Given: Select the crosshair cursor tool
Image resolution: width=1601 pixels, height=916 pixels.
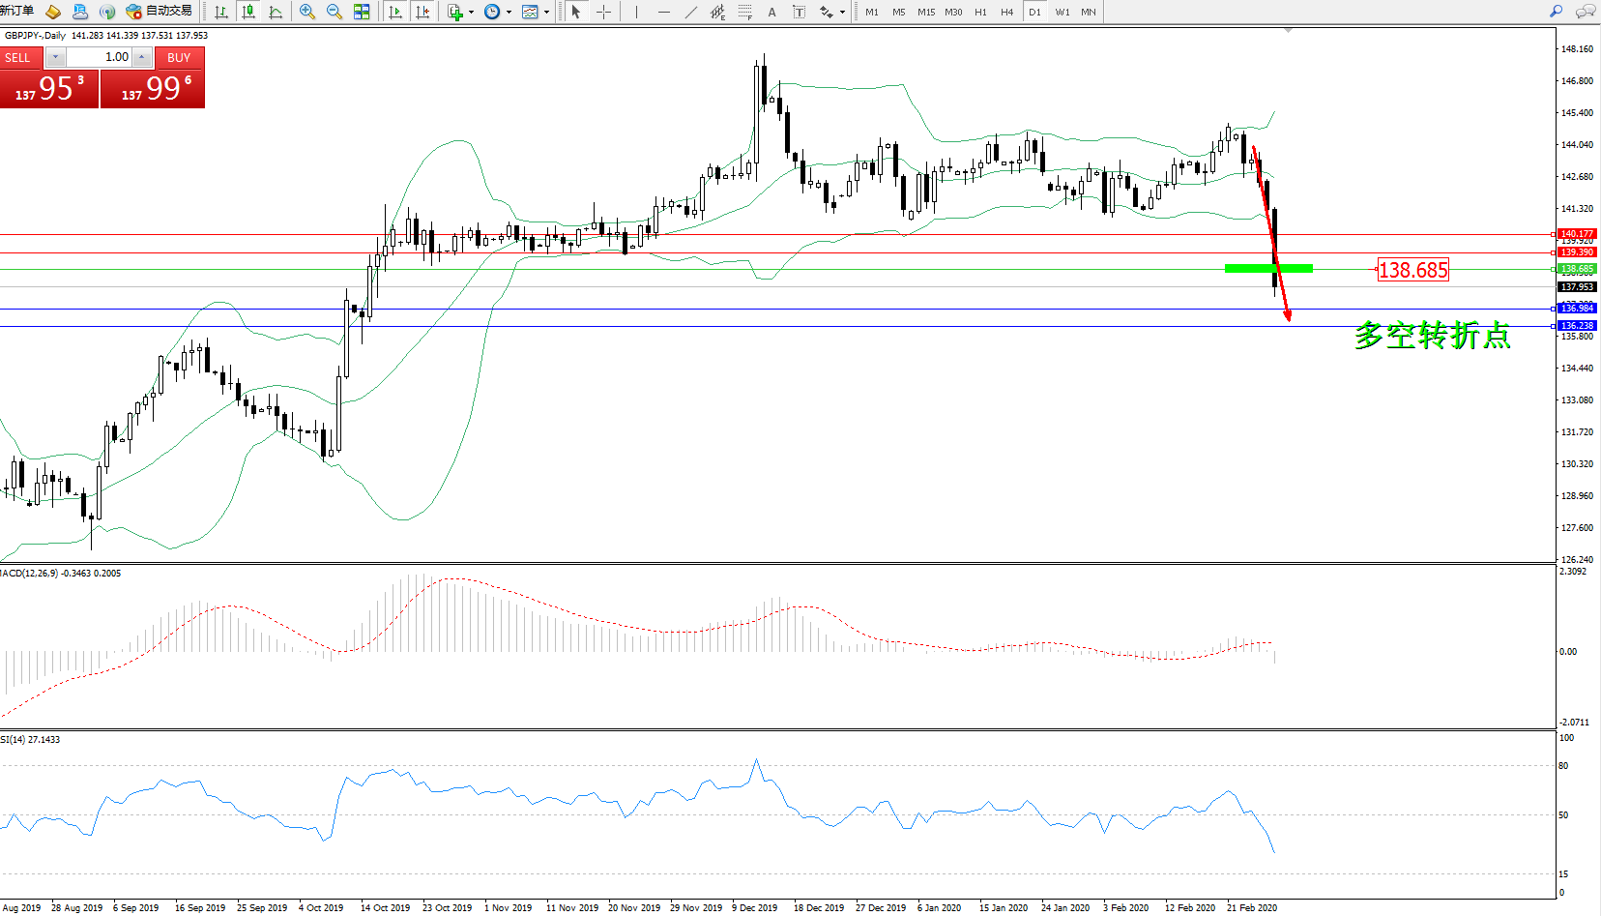Looking at the screenshot, I should tap(604, 12).
